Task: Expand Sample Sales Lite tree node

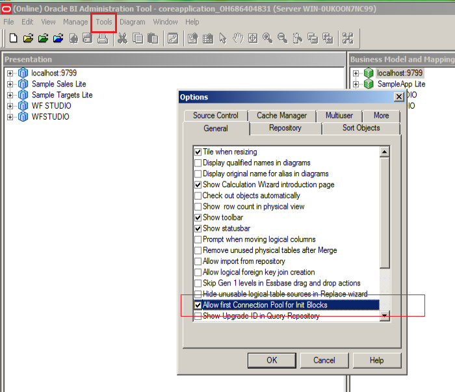Action: [10, 84]
